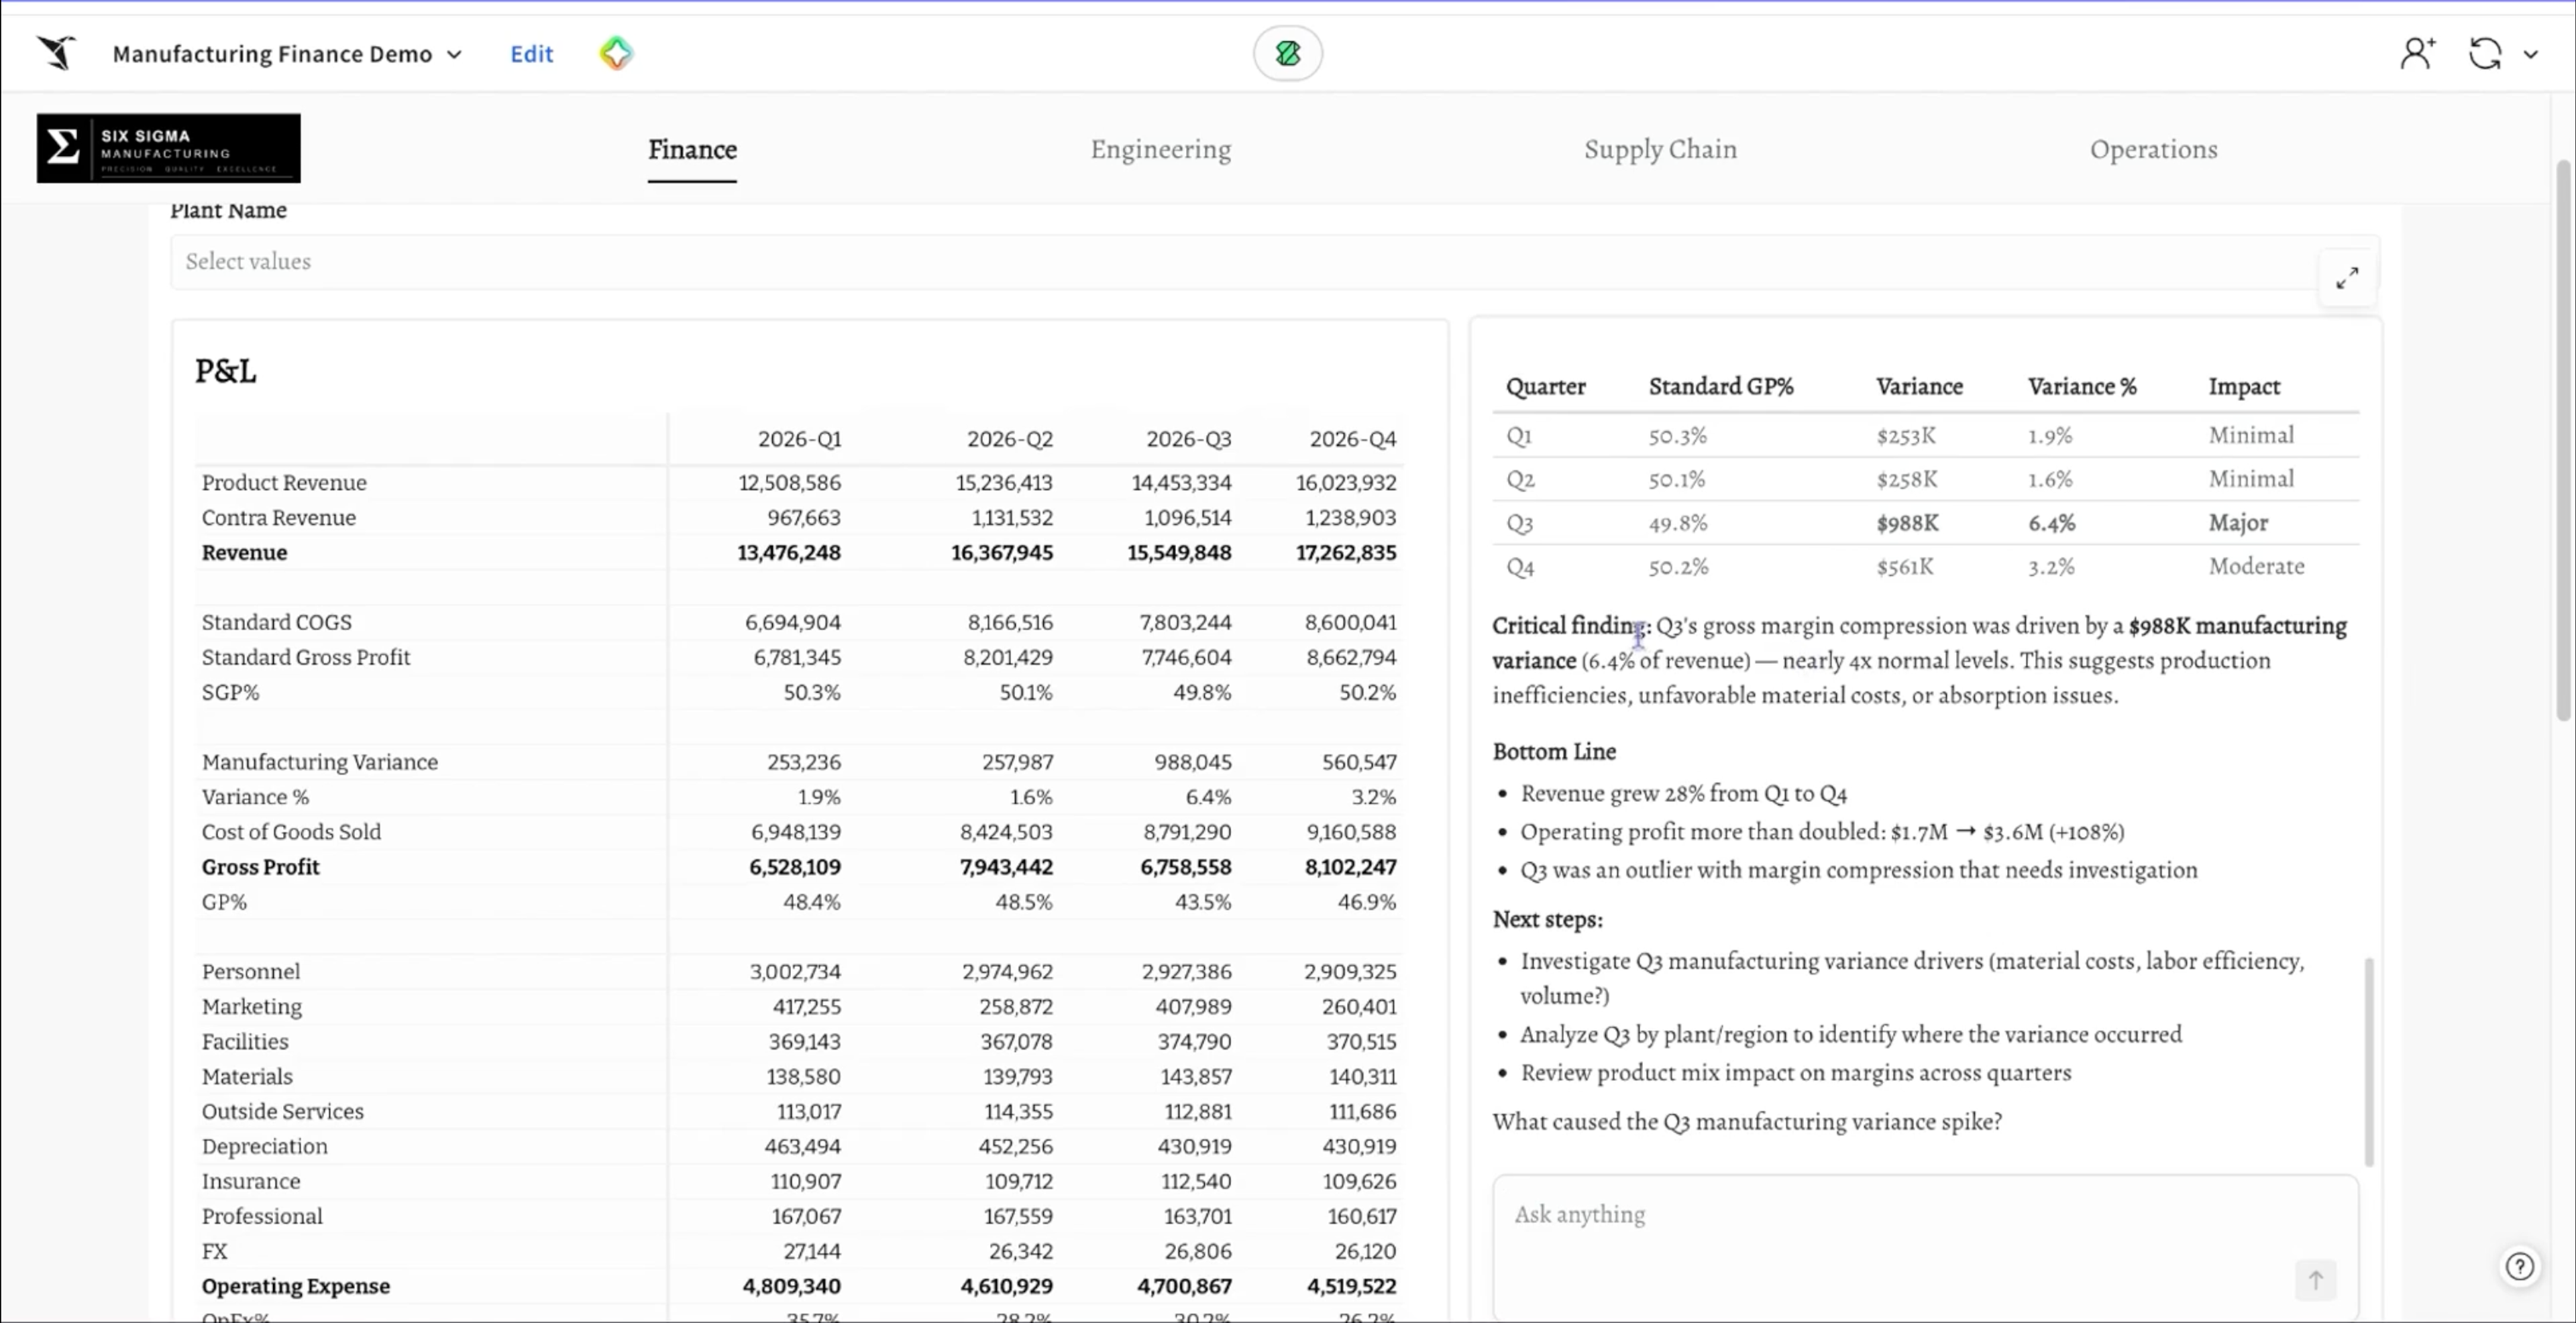Screen dimensions: 2576x1323
Task: Select the Materials row label
Action: [x=247, y=1077]
